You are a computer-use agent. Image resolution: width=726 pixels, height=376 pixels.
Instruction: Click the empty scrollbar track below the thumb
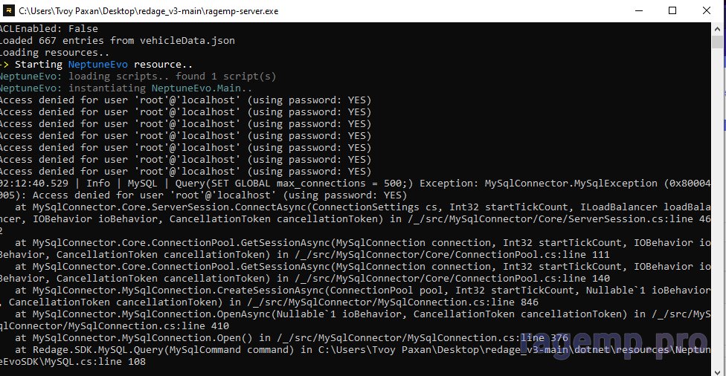click(x=719, y=223)
